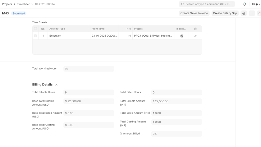
Task: Collapse the Billing Details section
Action: click(x=56, y=85)
